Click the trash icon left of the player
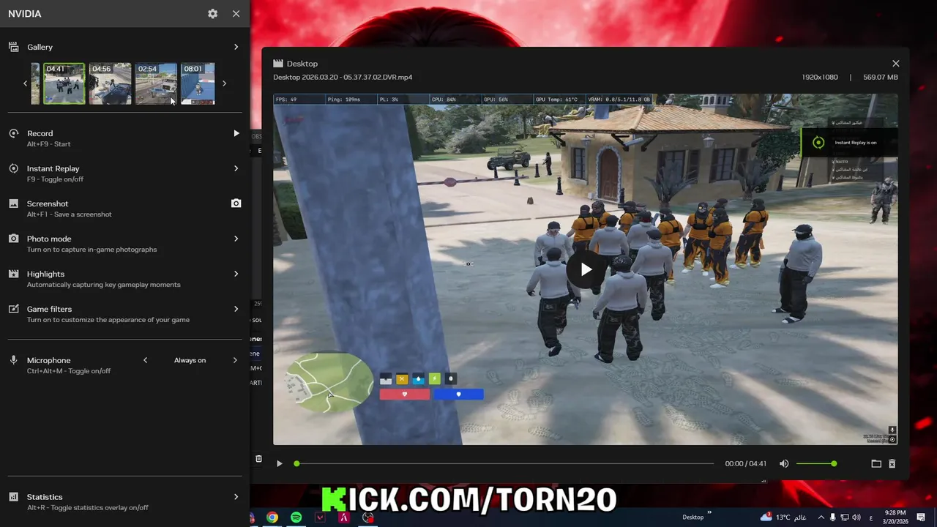Image resolution: width=937 pixels, height=527 pixels. (x=258, y=459)
